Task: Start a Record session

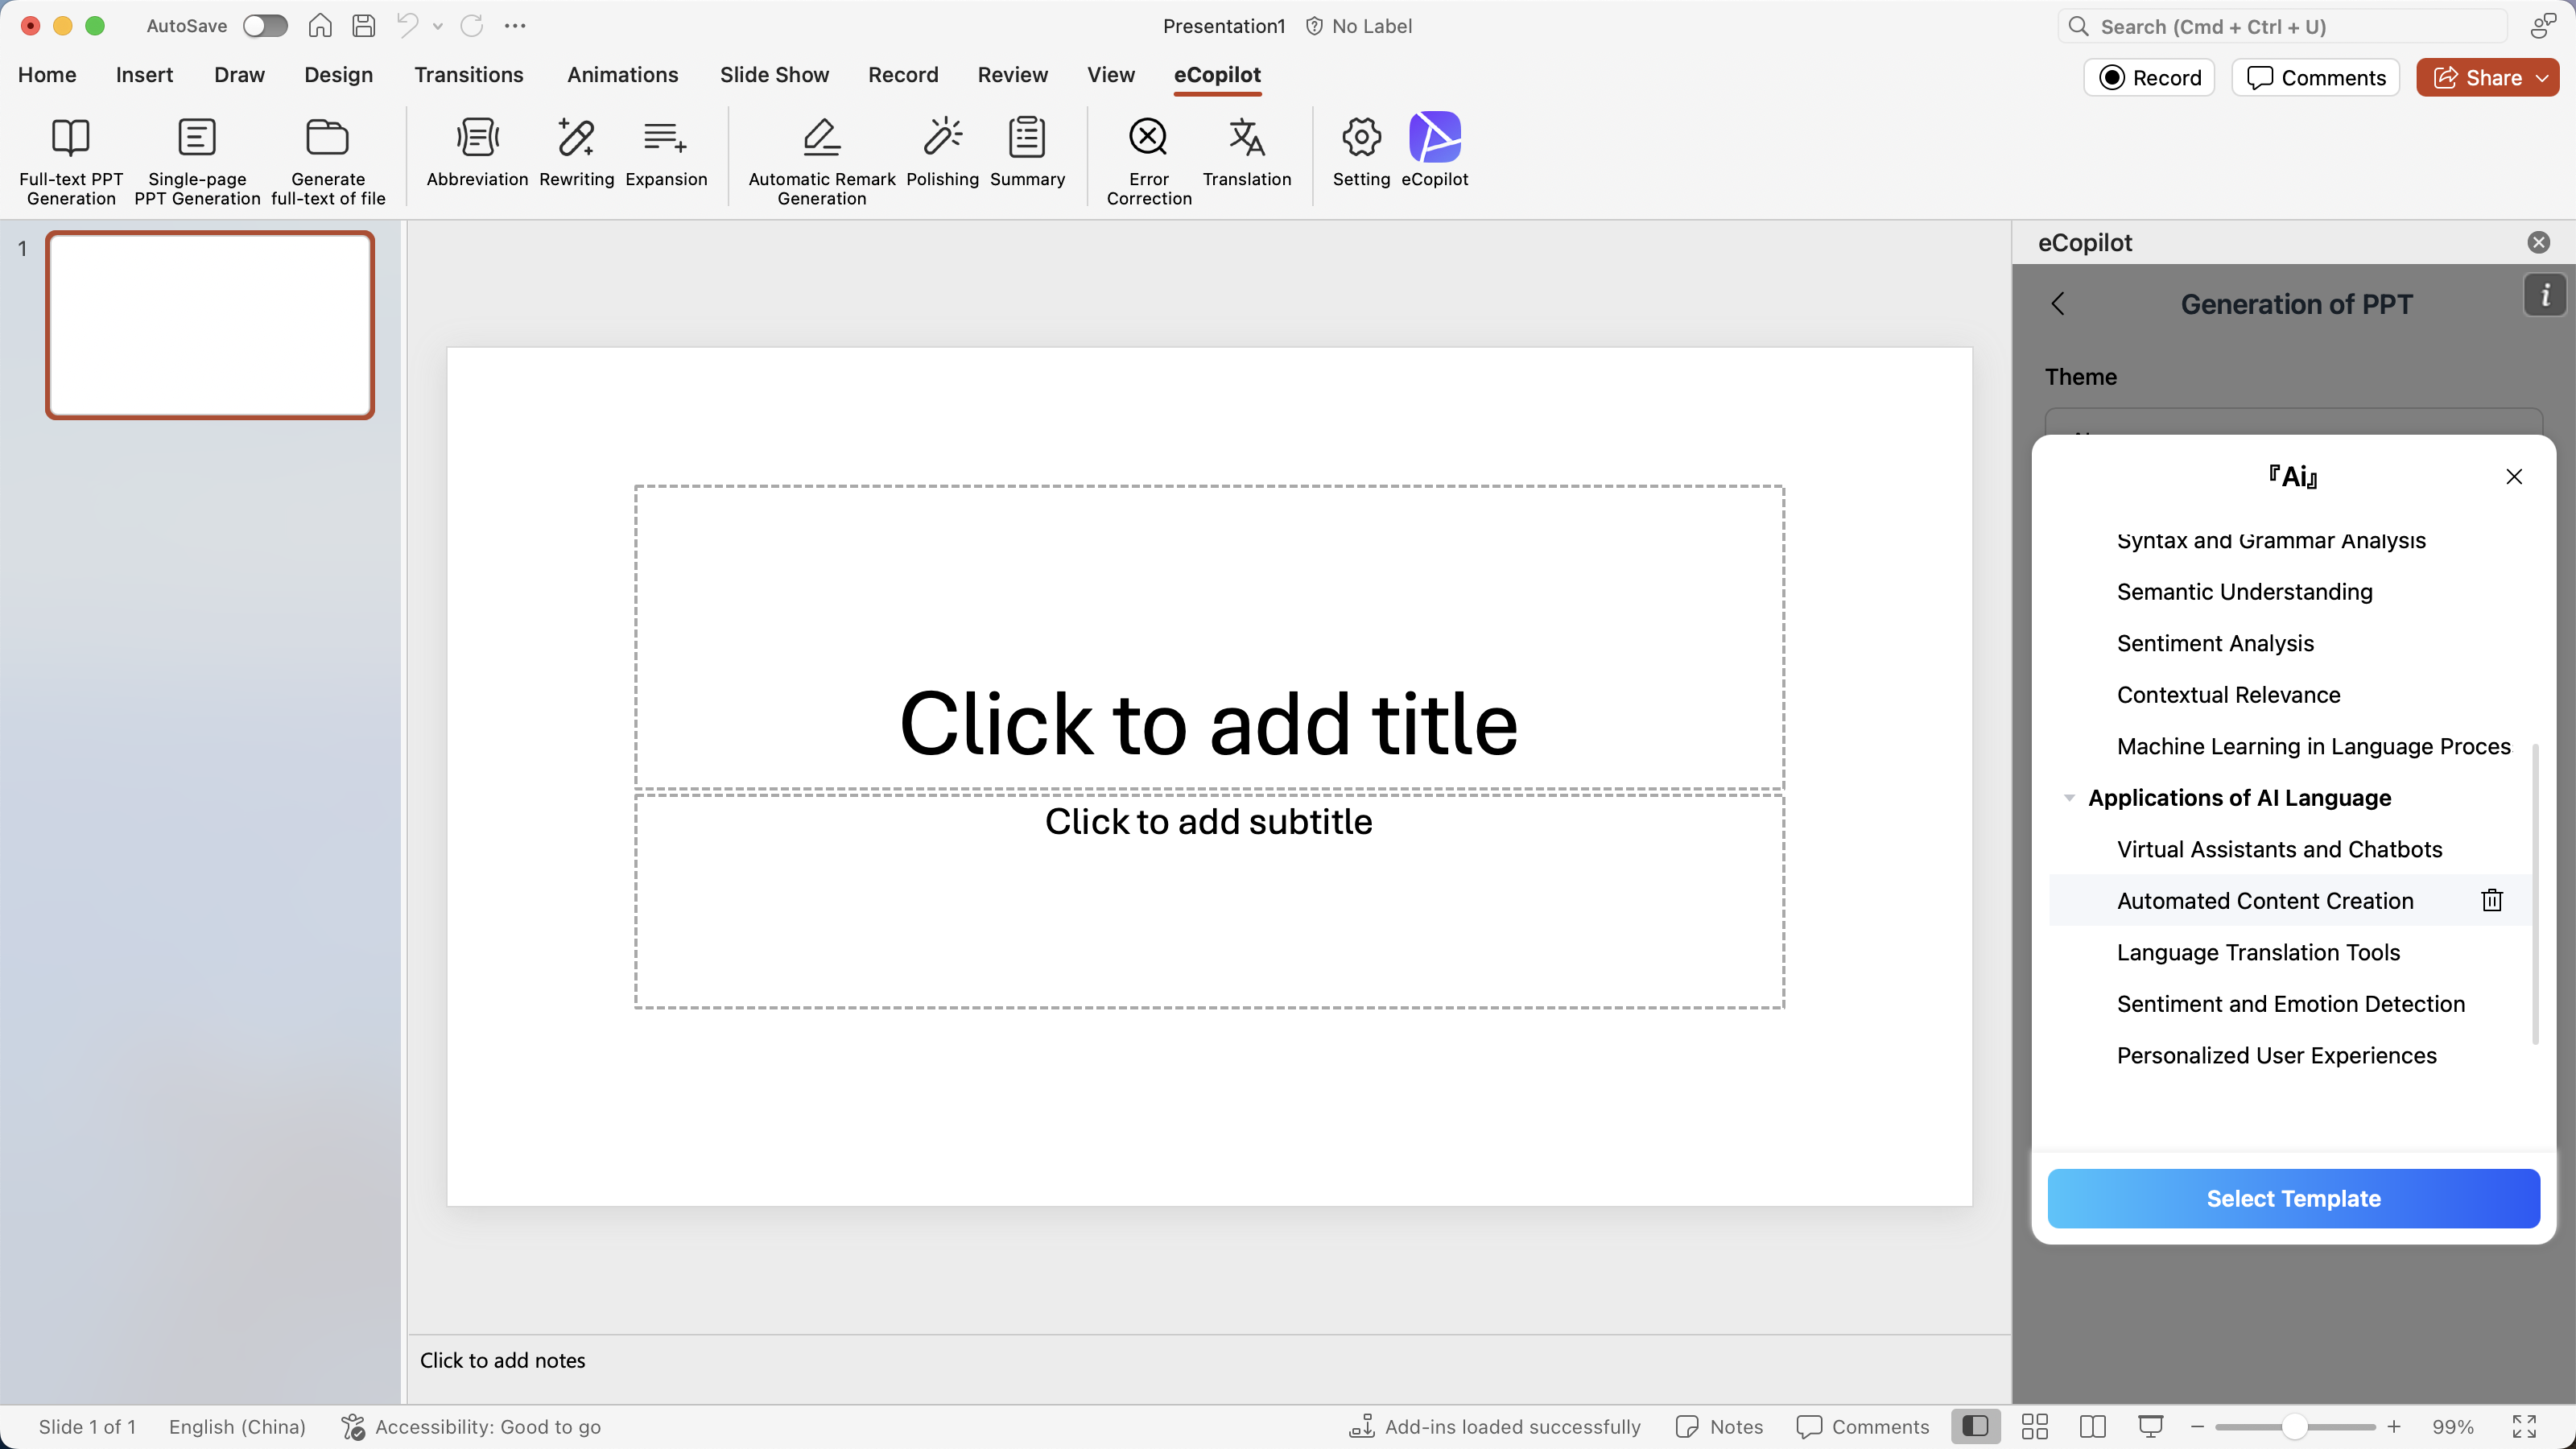Action: click(x=2150, y=77)
